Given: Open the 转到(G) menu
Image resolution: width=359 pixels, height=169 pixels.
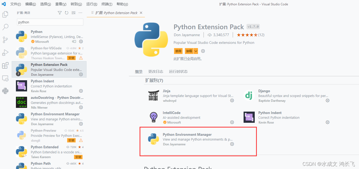Looking at the screenshot, I should [76, 4].
